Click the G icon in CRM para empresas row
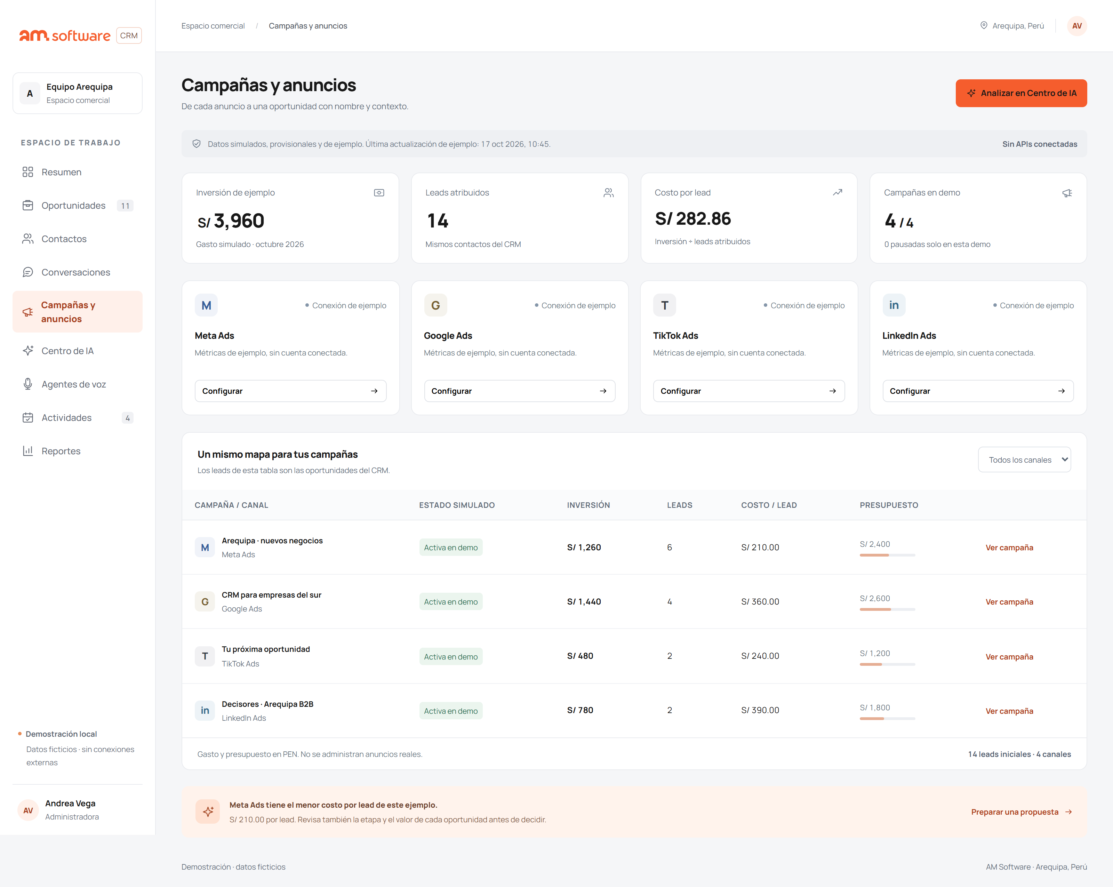1113x887 pixels. (205, 601)
